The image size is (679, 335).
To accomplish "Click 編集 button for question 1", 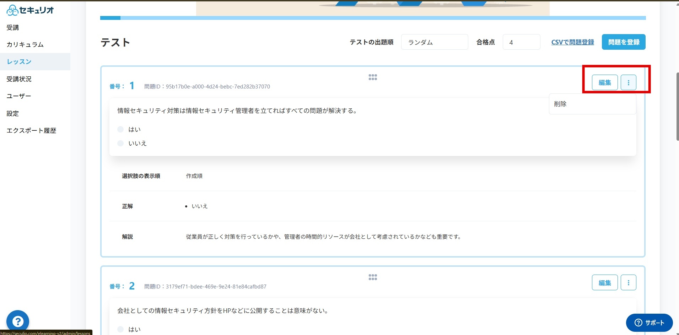I will [605, 82].
